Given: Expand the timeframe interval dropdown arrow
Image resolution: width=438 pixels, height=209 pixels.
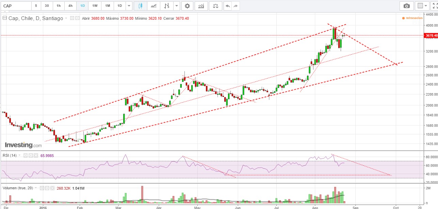Looking at the screenshot, I should pyautogui.click(x=128, y=6).
